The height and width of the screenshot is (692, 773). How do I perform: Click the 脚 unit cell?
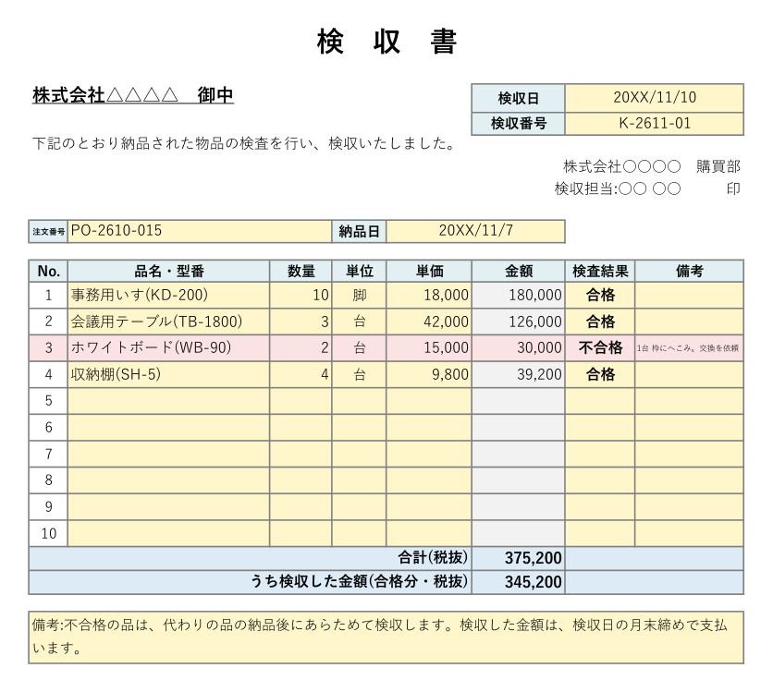tap(359, 295)
